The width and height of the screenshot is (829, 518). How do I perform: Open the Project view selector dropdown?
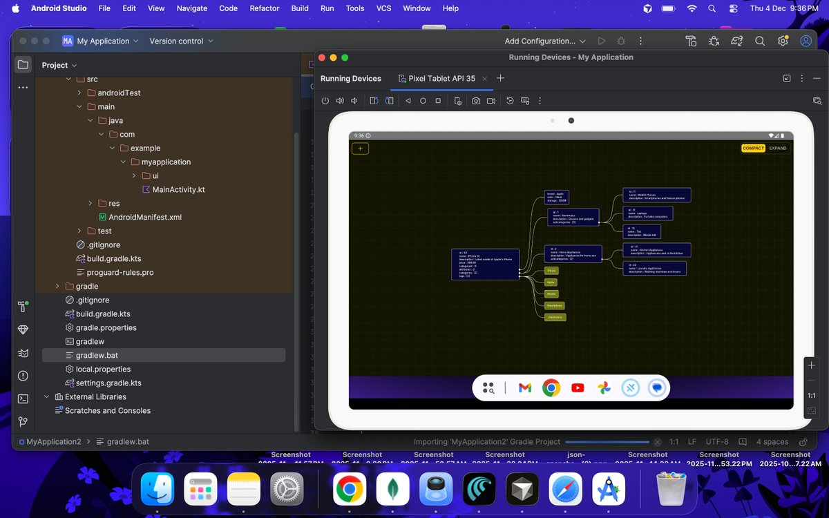click(59, 65)
